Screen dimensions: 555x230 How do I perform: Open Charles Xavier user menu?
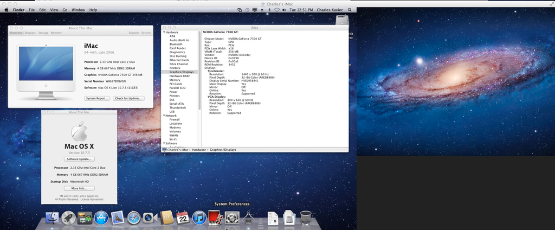330,10
